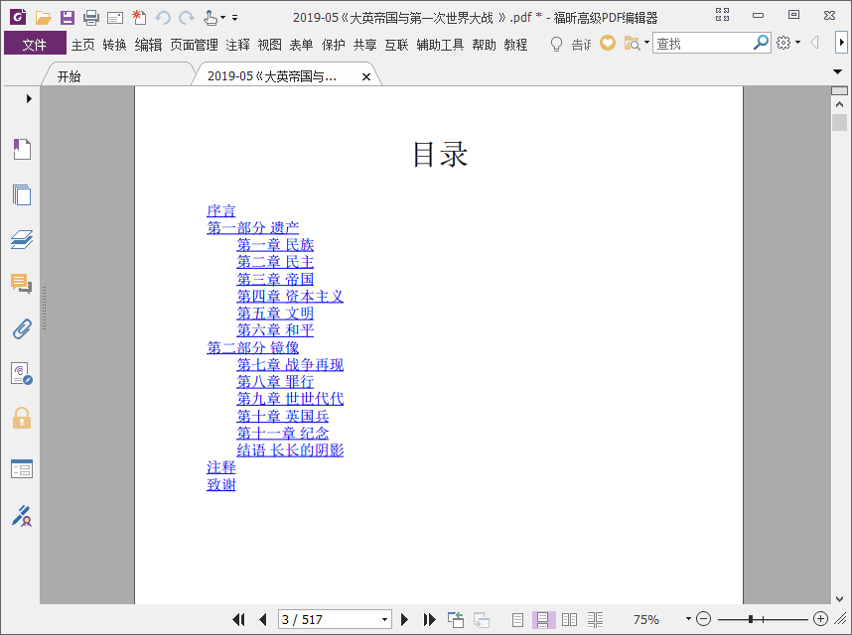Select the hand tool in the quick toolbar

click(211, 18)
